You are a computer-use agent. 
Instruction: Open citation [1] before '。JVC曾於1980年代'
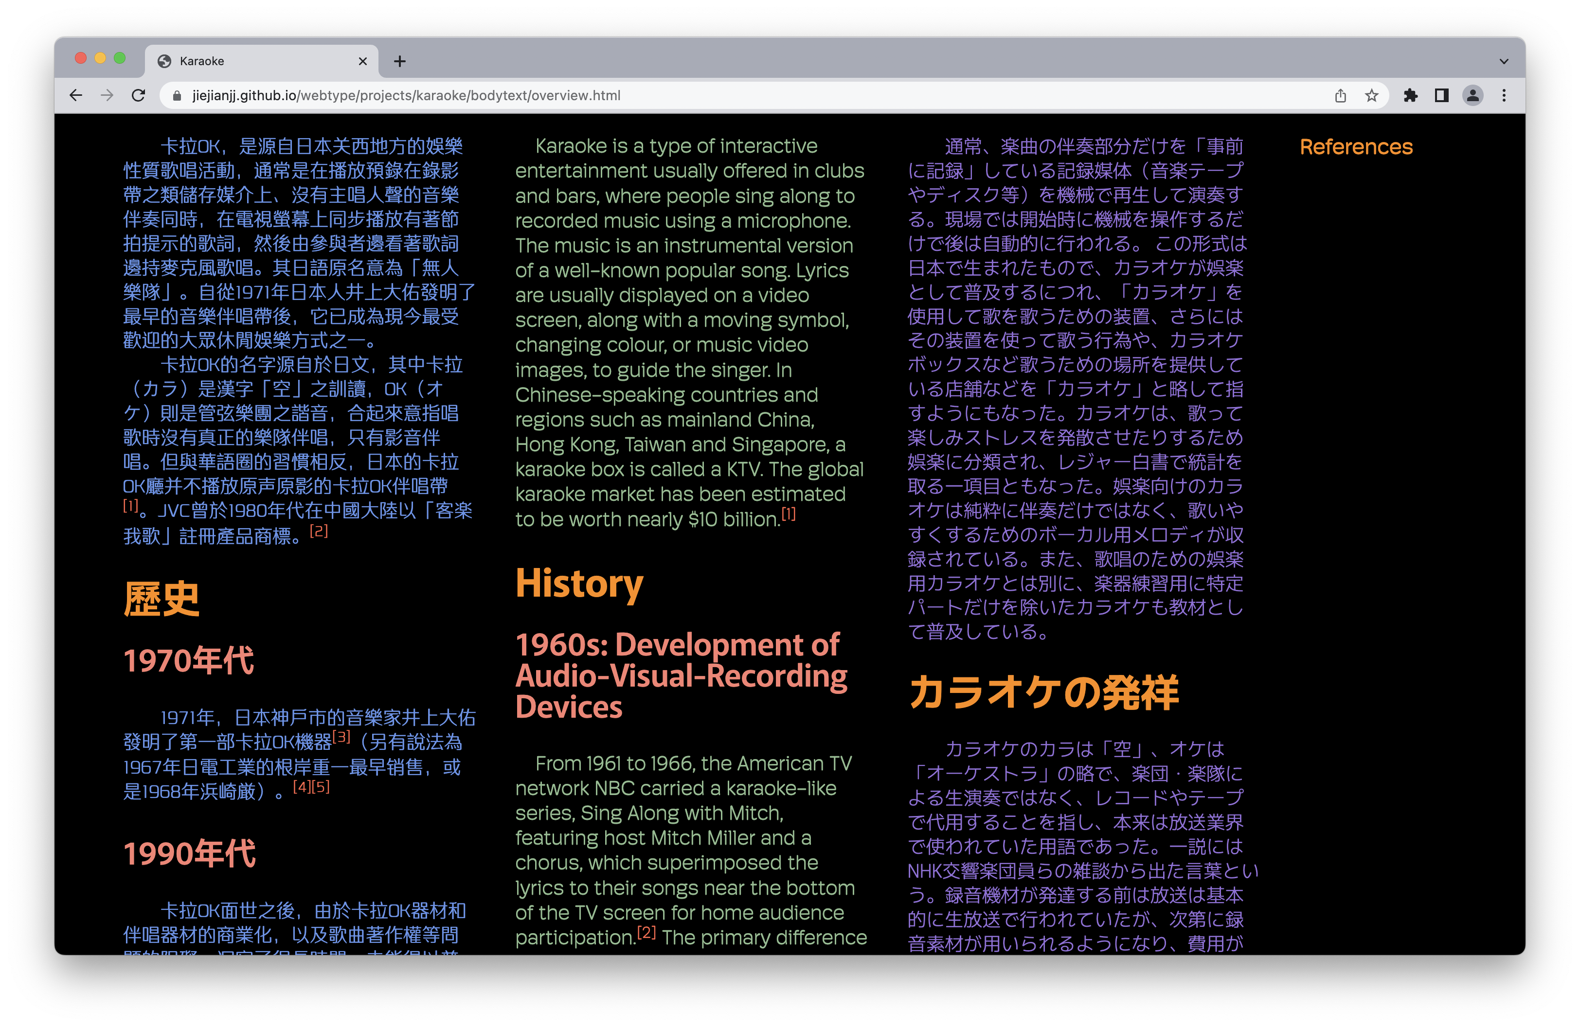(x=131, y=506)
